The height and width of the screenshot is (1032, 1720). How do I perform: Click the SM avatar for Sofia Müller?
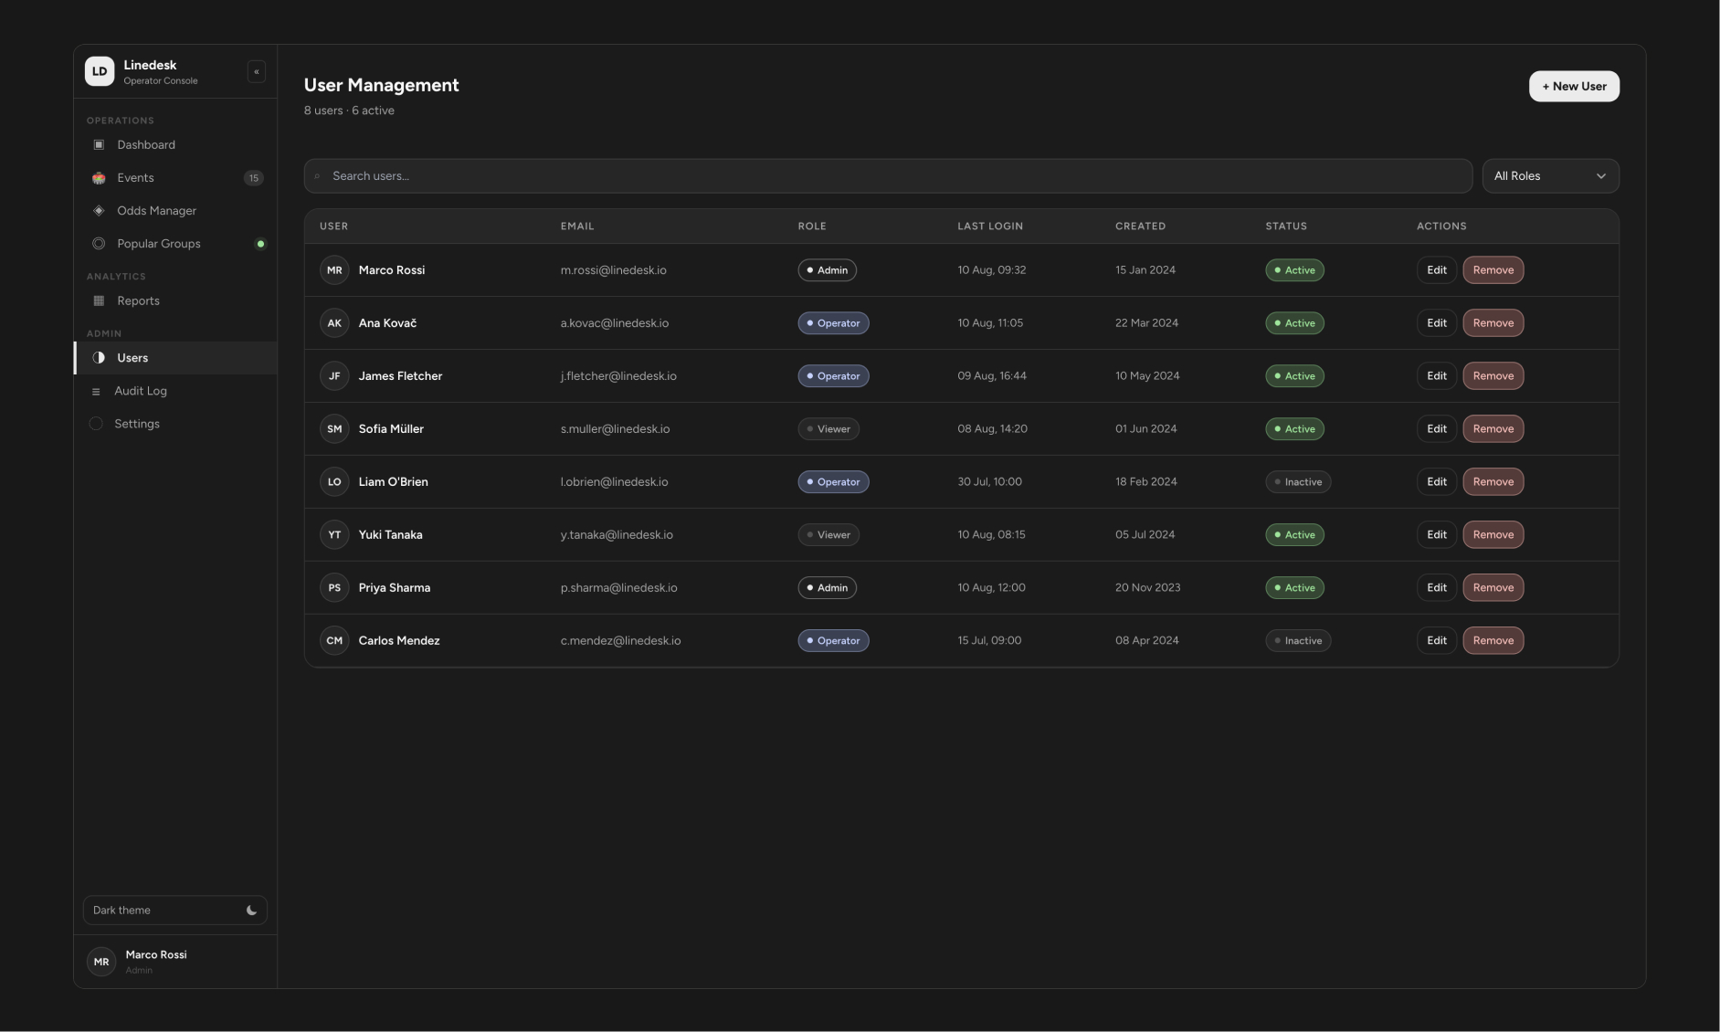pyautogui.click(x=334, y=429)
